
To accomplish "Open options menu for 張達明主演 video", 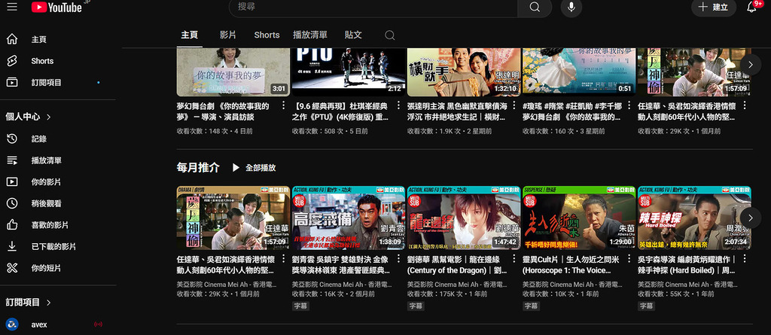I will tap(513, 105).
